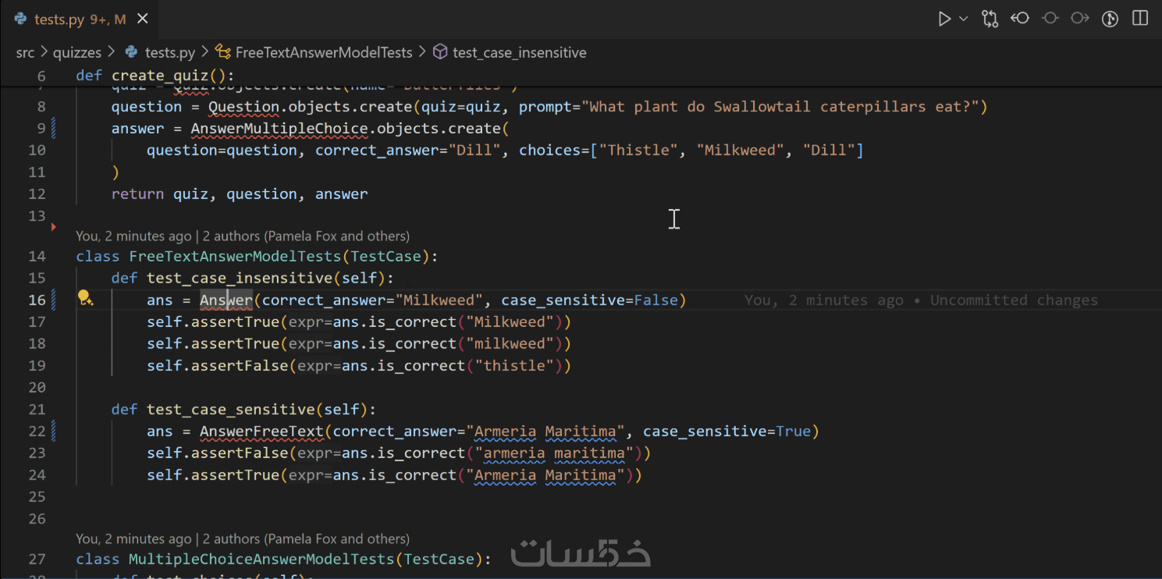Click line number 14 in gutter
Screen dimensions: 1162x579
pos(37,256)
